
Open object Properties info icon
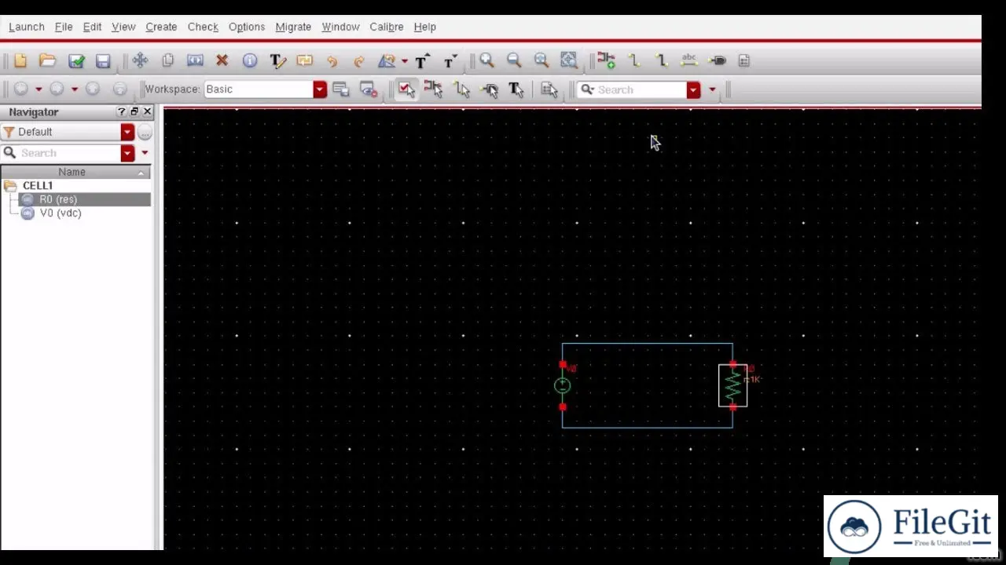[x=250, y=60]
